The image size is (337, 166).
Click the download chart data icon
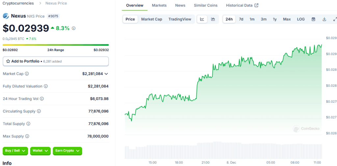pos(324,19)
